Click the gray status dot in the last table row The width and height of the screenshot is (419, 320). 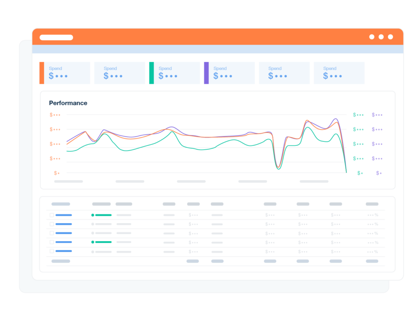93,251
